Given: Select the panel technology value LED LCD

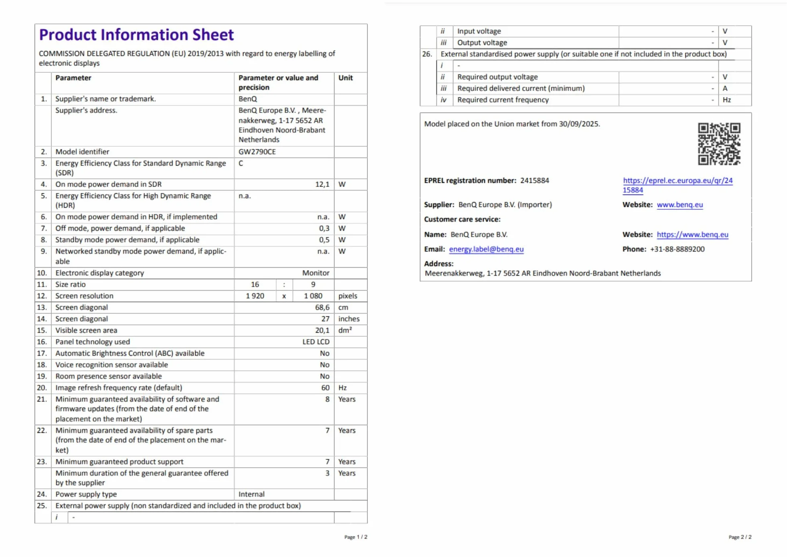Looking at the screenshot, I should 316,342.
